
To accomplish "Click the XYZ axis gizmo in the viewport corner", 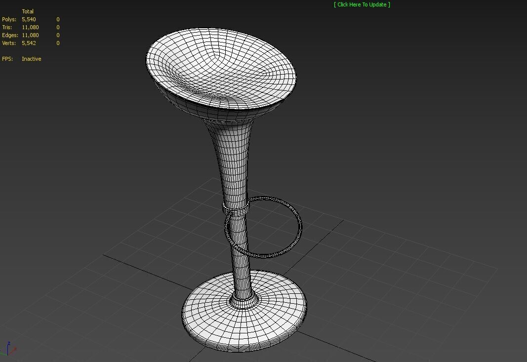I will tap(8, 350).
